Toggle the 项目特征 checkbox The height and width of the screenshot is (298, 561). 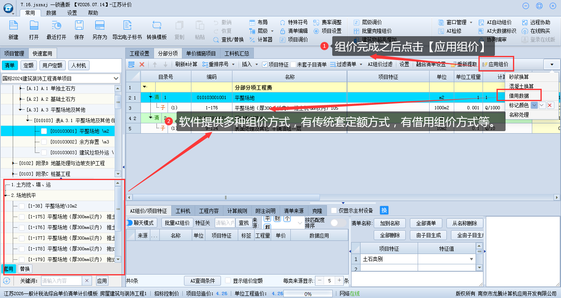pos(265,65)
